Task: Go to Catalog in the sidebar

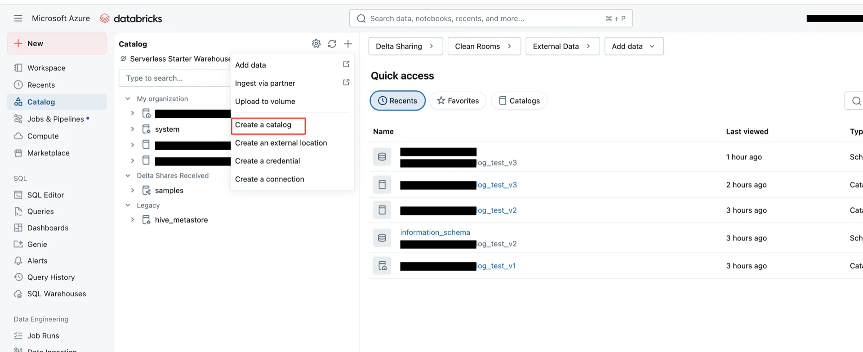Action: pyautogui.click(x=57, y=102)
